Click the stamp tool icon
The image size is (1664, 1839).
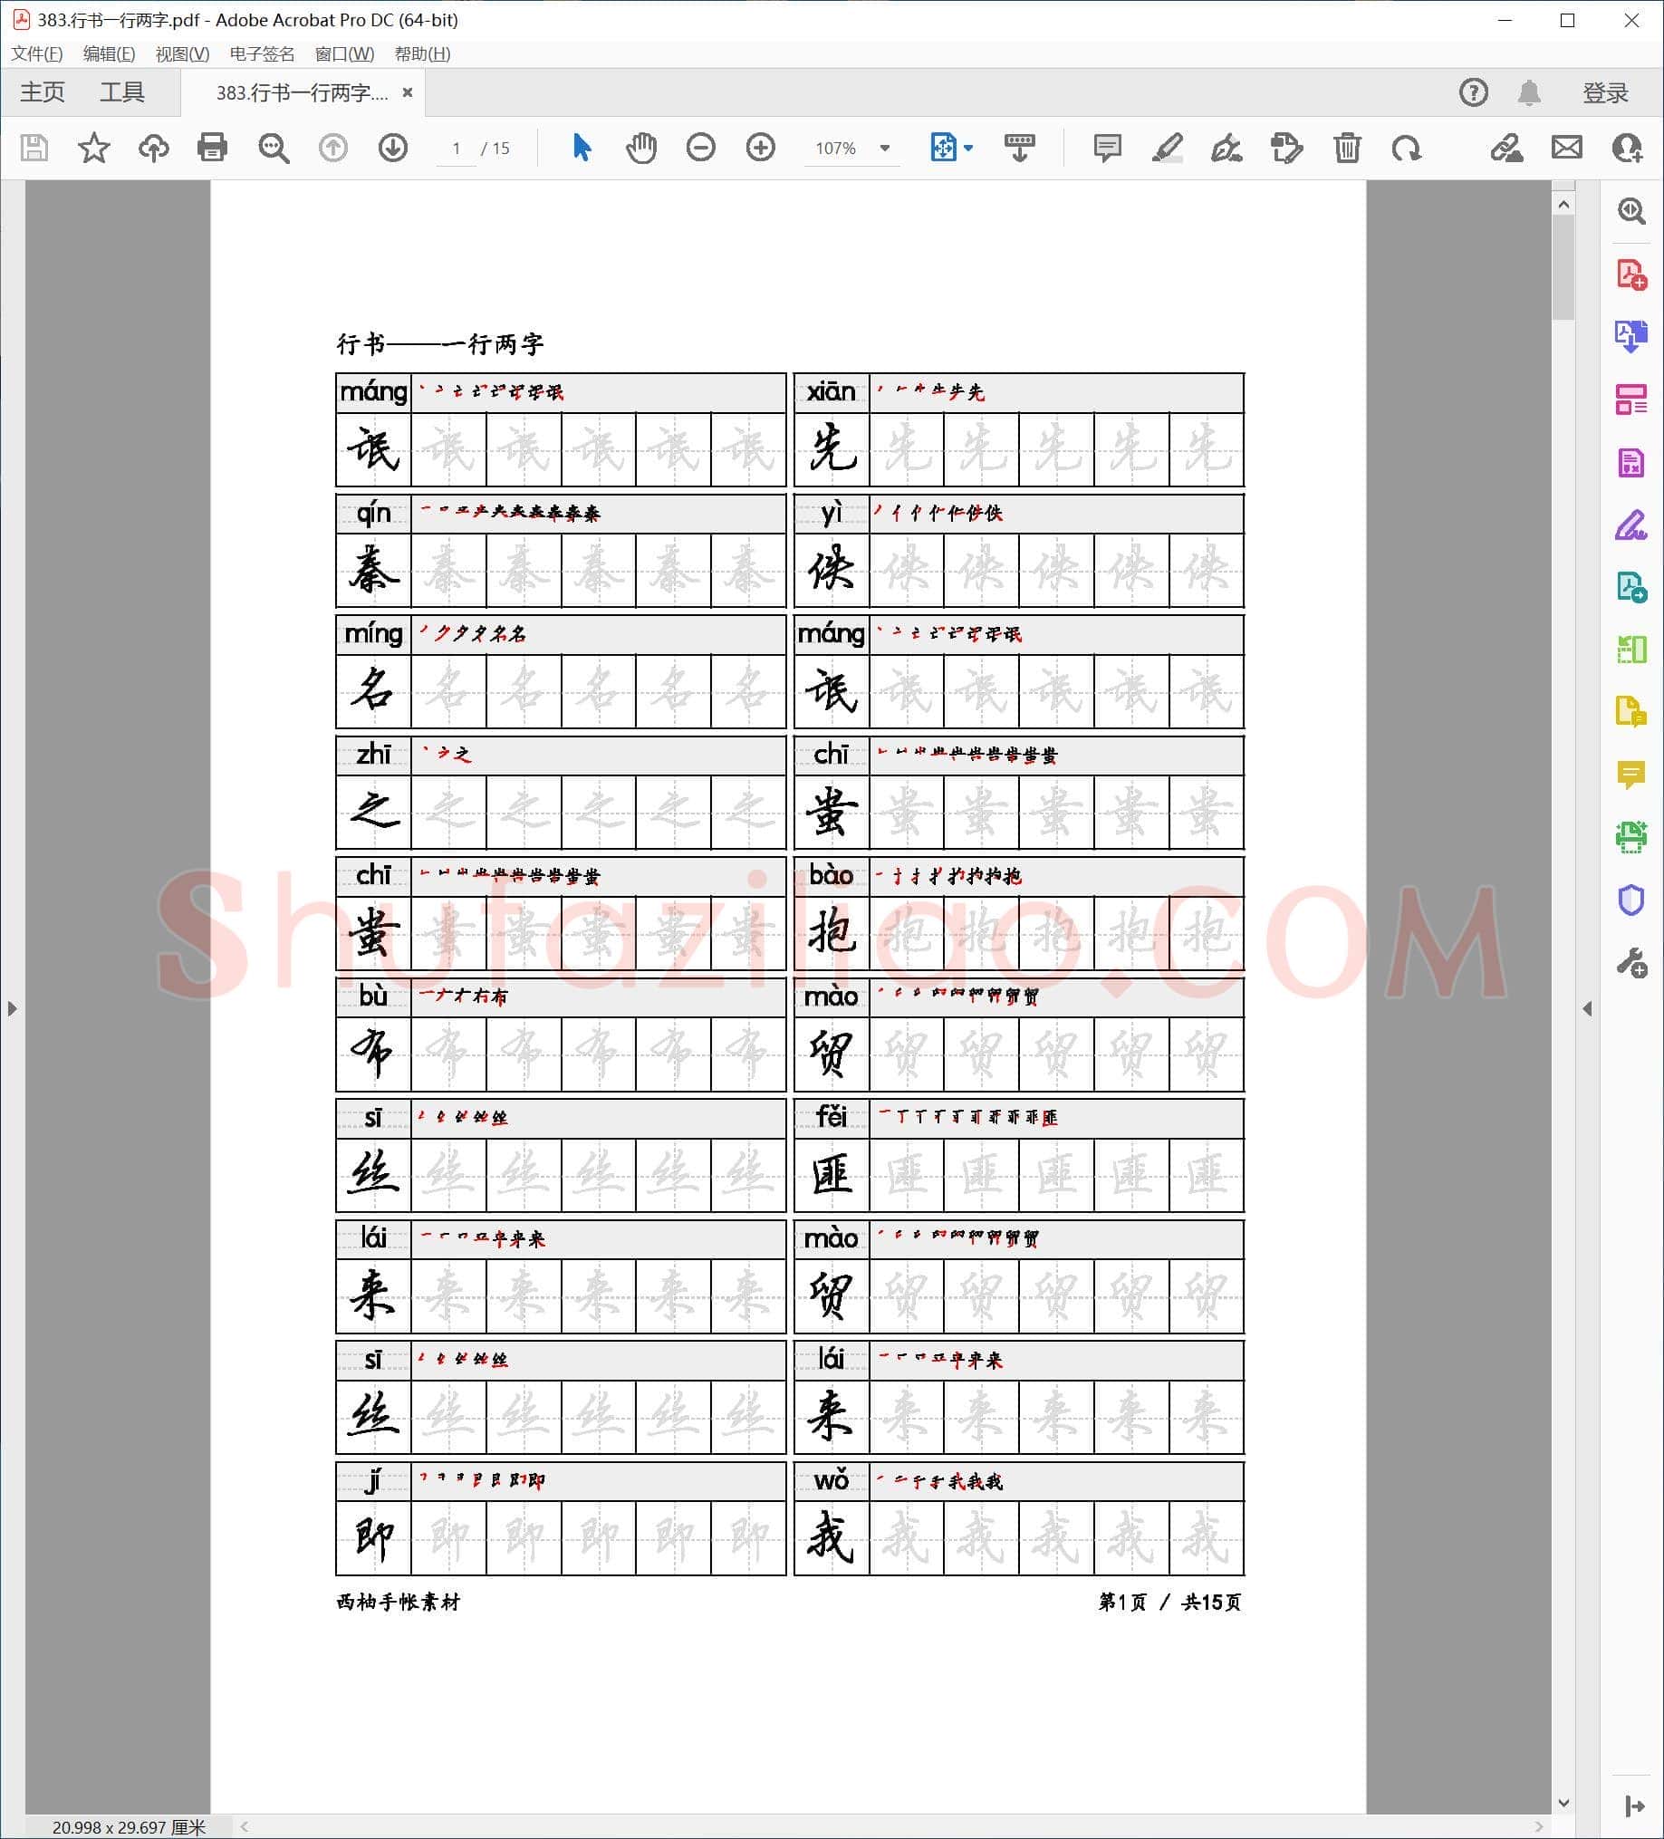(x=1287, y=148)
